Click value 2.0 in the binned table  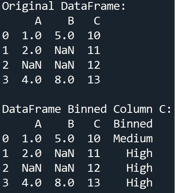32,153
